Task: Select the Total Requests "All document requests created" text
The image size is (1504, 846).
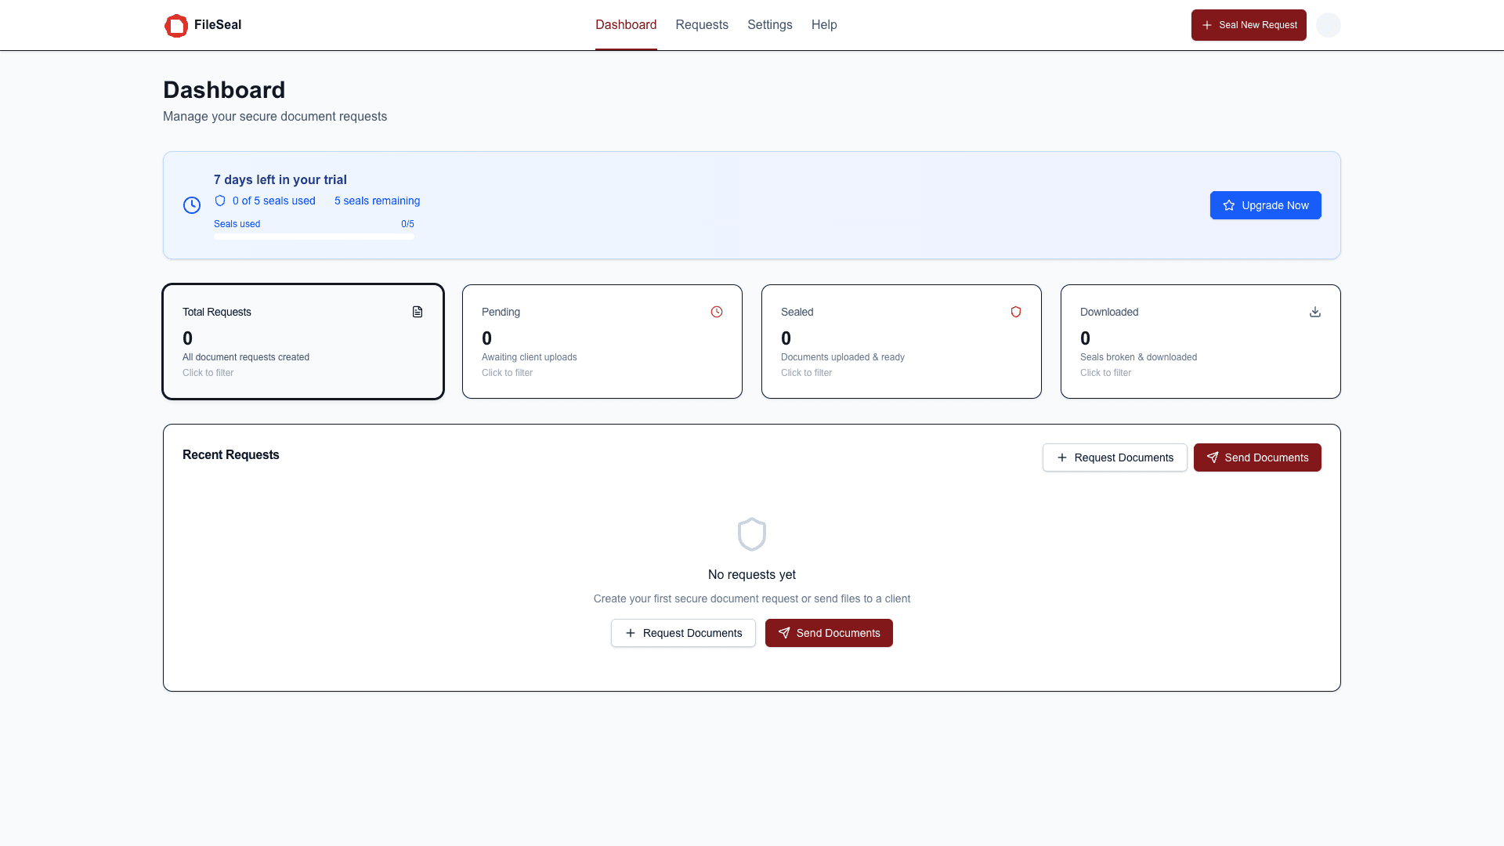Action: point(246,357)
